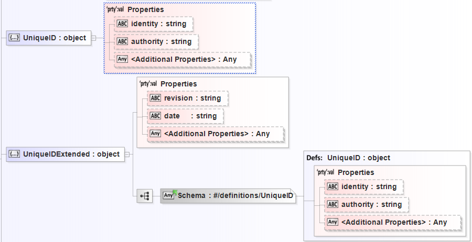Select the allOf compositor icon under UniqueIDExtended
The width and height of the screenshot is (472, 242).
145,196
